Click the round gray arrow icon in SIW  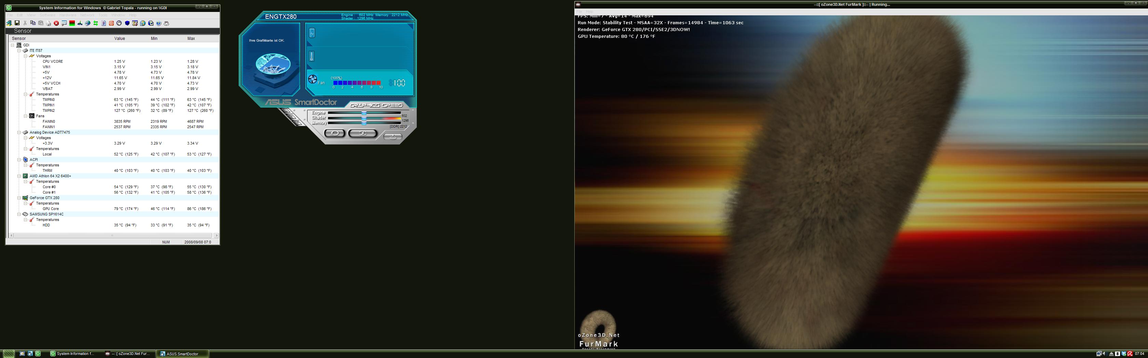pos(119,23)
